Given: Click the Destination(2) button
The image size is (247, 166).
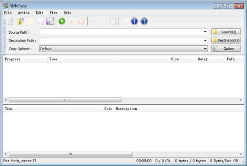Looking at the screenshot, I should tap(226, 40).
